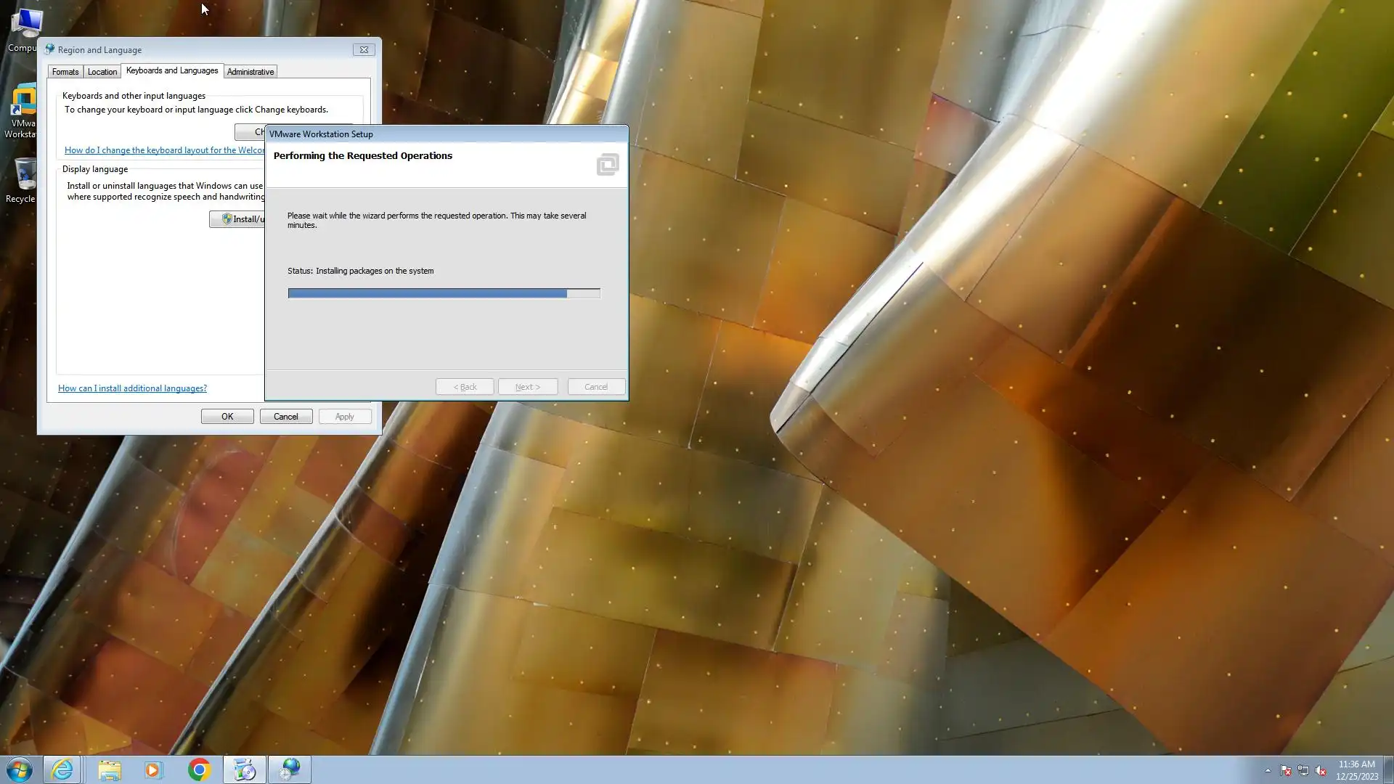Switch to the Location tab
Viewport: 1394px width, 784px height.
point(102,72)
